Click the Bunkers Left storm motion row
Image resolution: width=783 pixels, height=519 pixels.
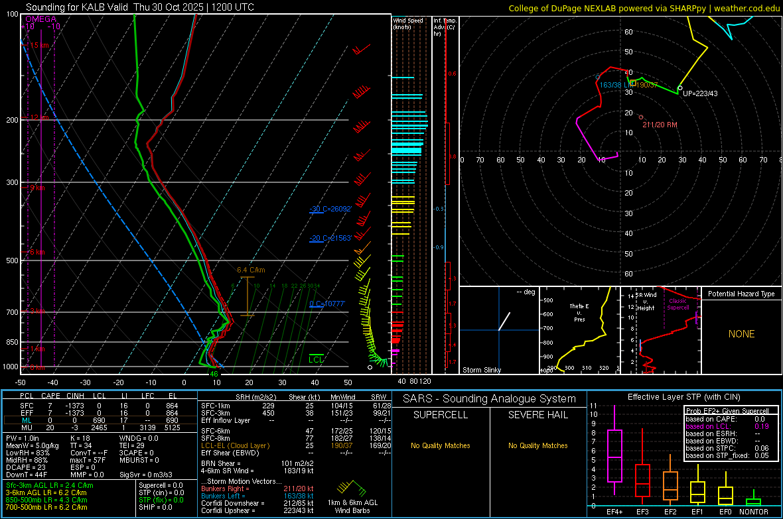(x=257, y=496)
